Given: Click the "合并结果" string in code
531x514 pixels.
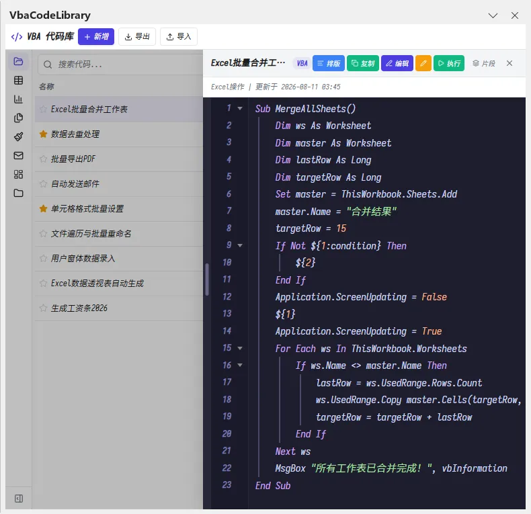Looking at the screenshot, I should point(371,212).
